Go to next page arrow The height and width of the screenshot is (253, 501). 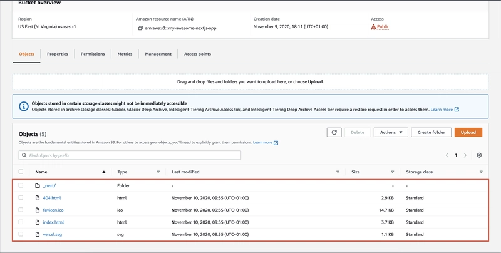point(465,155)
